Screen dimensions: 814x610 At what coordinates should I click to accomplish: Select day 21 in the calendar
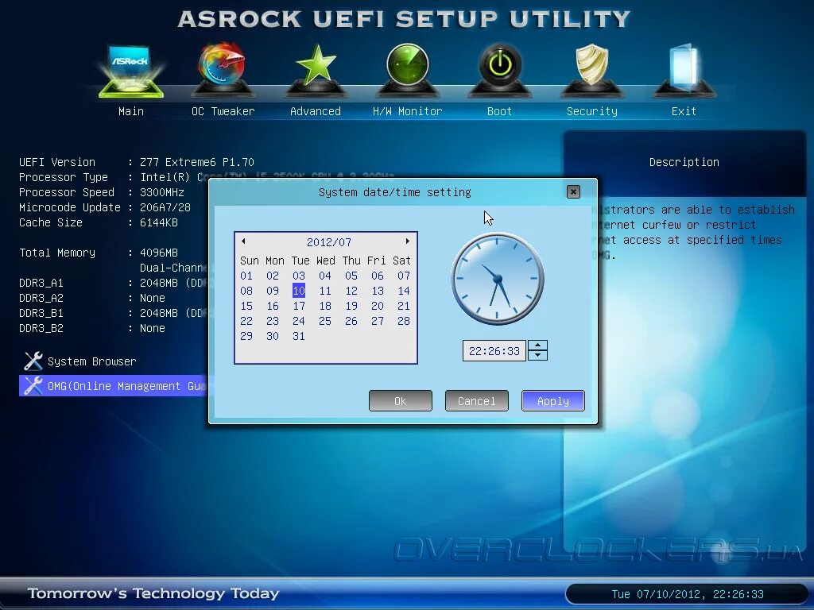(403, 306)
